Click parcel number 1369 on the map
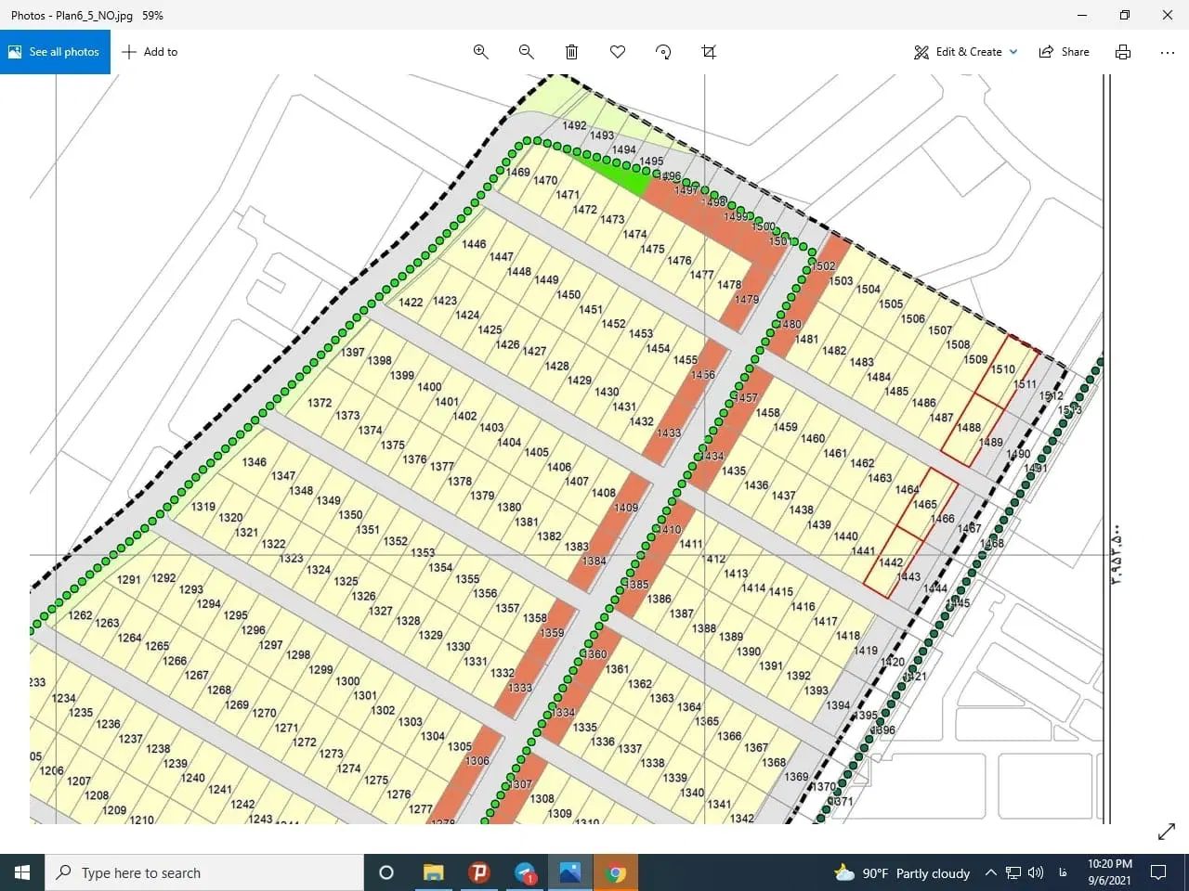Image resolution: width=1189 pixels, height=891 pixels. [796, 777]
